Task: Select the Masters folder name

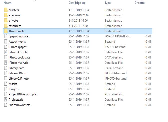Action: (x=14, y=10)
